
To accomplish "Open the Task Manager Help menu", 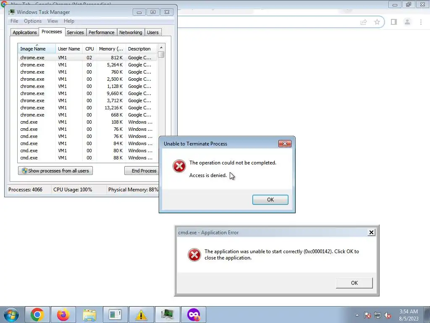I will (x=69, y=21).
